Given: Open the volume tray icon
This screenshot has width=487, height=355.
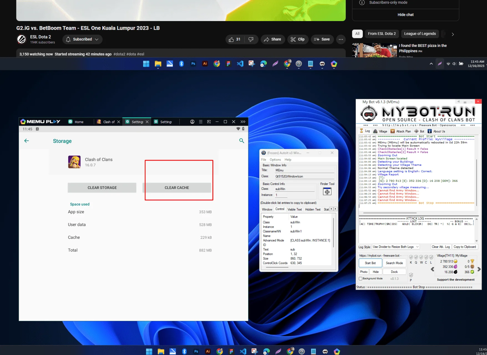Looking at the screenshot, I should [x=454, y=64].
